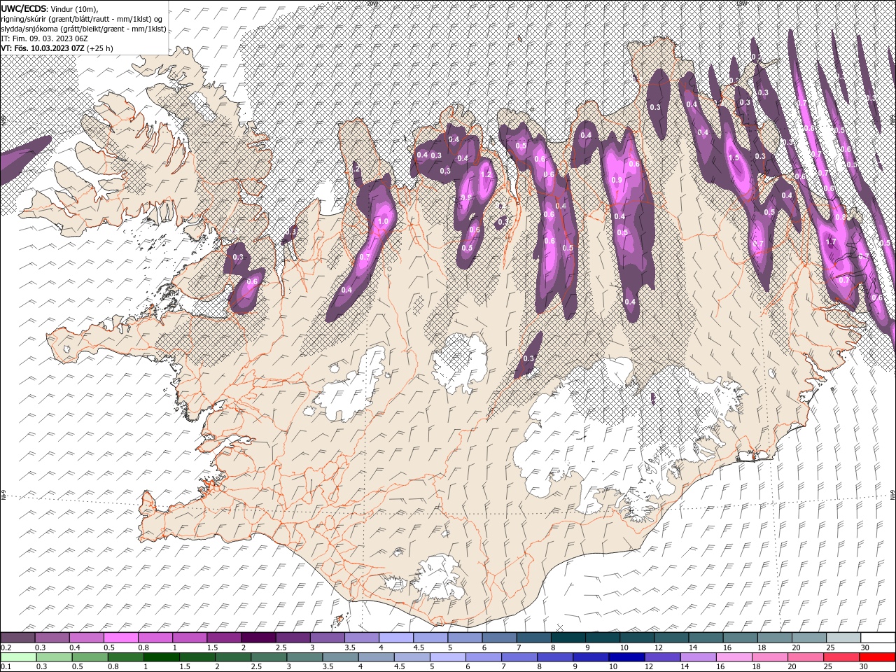Select pale grey top swatch between 25 and 30
Viewport: 896px width, 672px height.
point(843,637)
